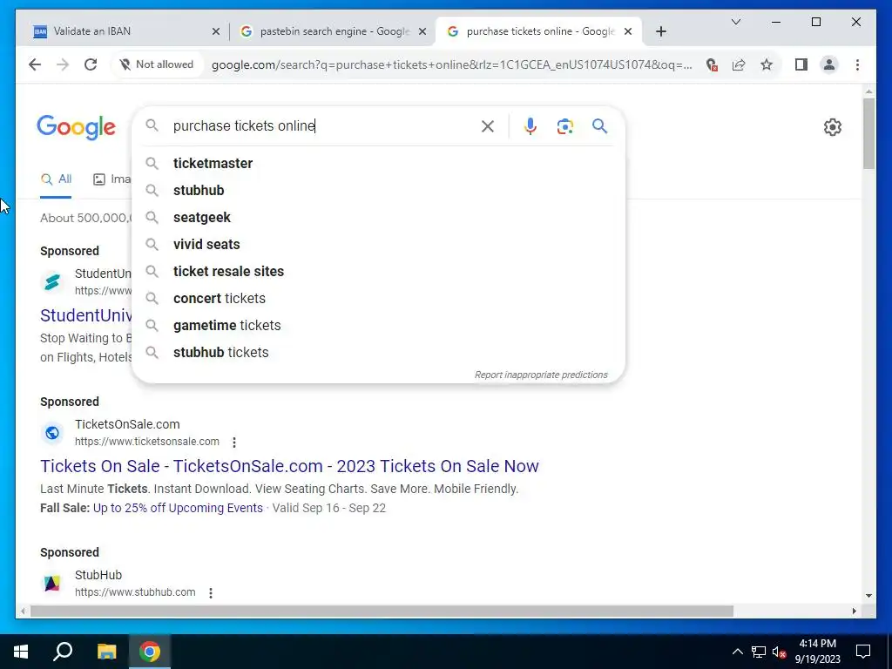This screenshot has width=892, height=669.
Task: Close the pastebin search engine tab
Action: [x=422, y=32]
